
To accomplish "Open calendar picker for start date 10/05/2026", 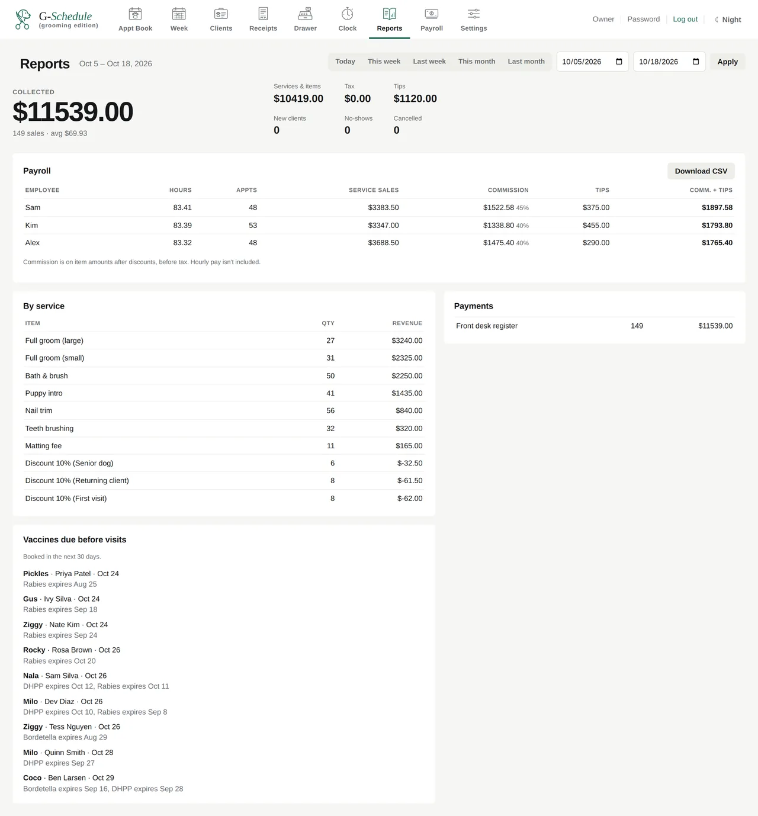I will (x=619, y=62).
